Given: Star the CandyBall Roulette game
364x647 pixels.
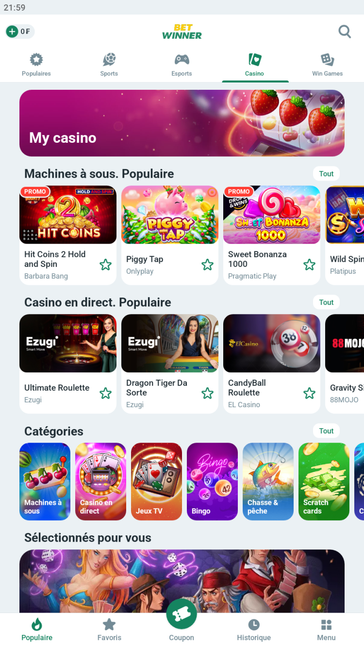Looking at the screenshot, I should point(309,393).
